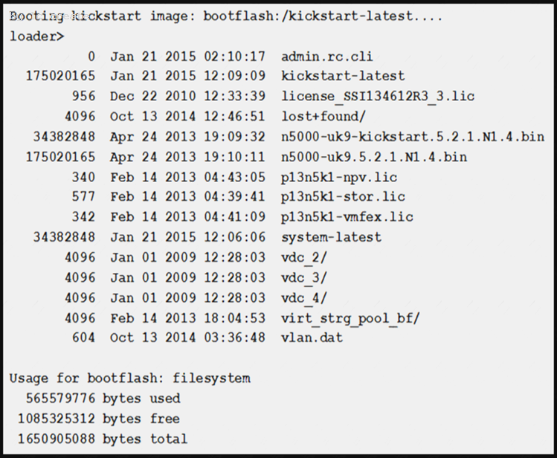Image resolution: width=557 pixels, height=458 pixels.
Task: Click the 565579776 bytes used value
Action: (60, 399)
